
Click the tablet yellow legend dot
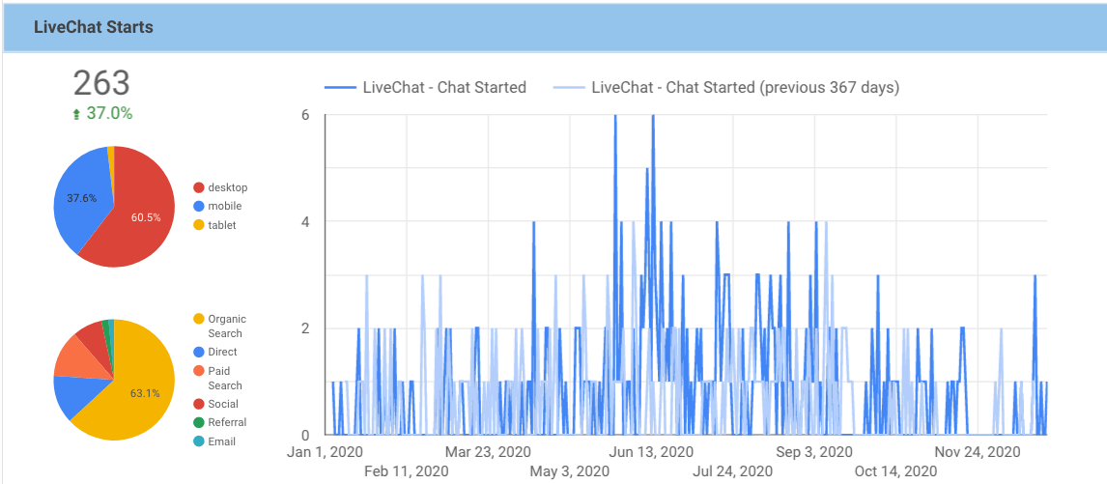[198, 225]
